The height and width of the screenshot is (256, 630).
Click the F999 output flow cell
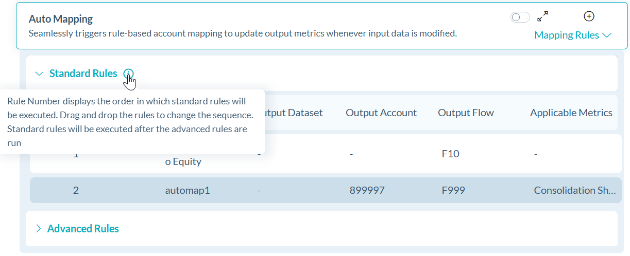453,190
